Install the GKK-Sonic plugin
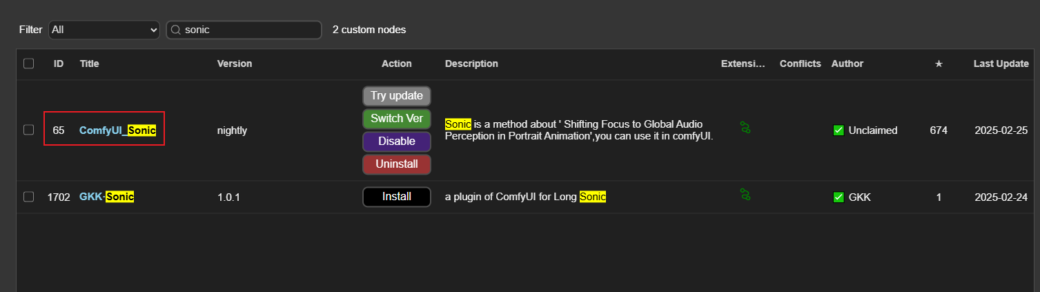Screen dimensions: 1040x292 point(396,197)
